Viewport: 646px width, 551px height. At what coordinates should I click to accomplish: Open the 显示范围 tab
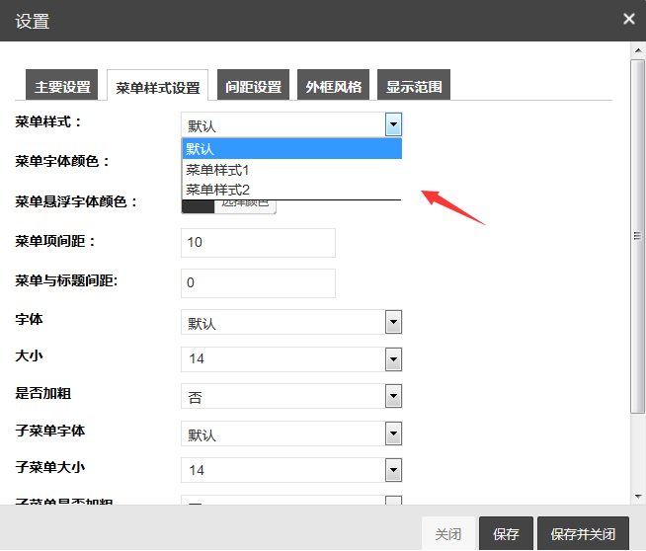coord(414,85)
